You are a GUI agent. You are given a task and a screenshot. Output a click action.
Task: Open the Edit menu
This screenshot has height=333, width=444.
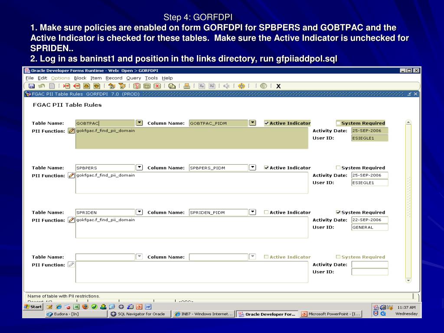42,78
